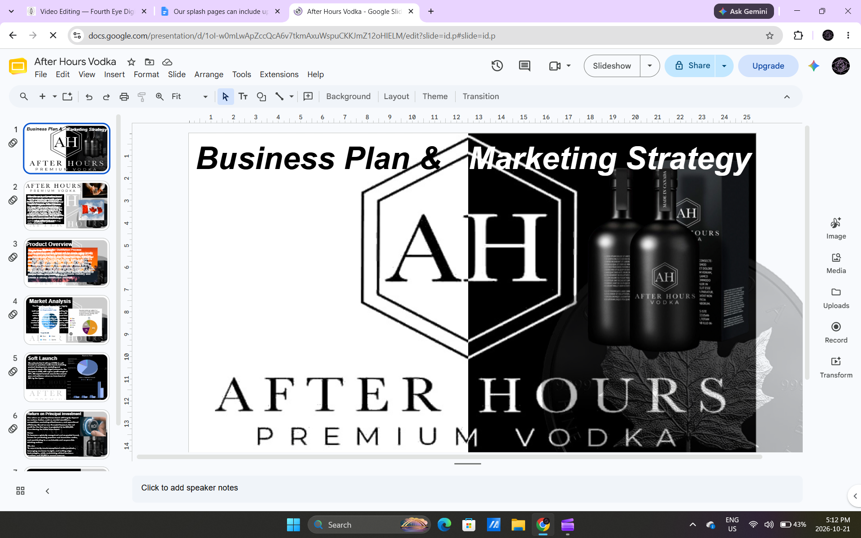Check the cloud document status icon
Viewport: 861px width, 538px height.
coord(167,62)
